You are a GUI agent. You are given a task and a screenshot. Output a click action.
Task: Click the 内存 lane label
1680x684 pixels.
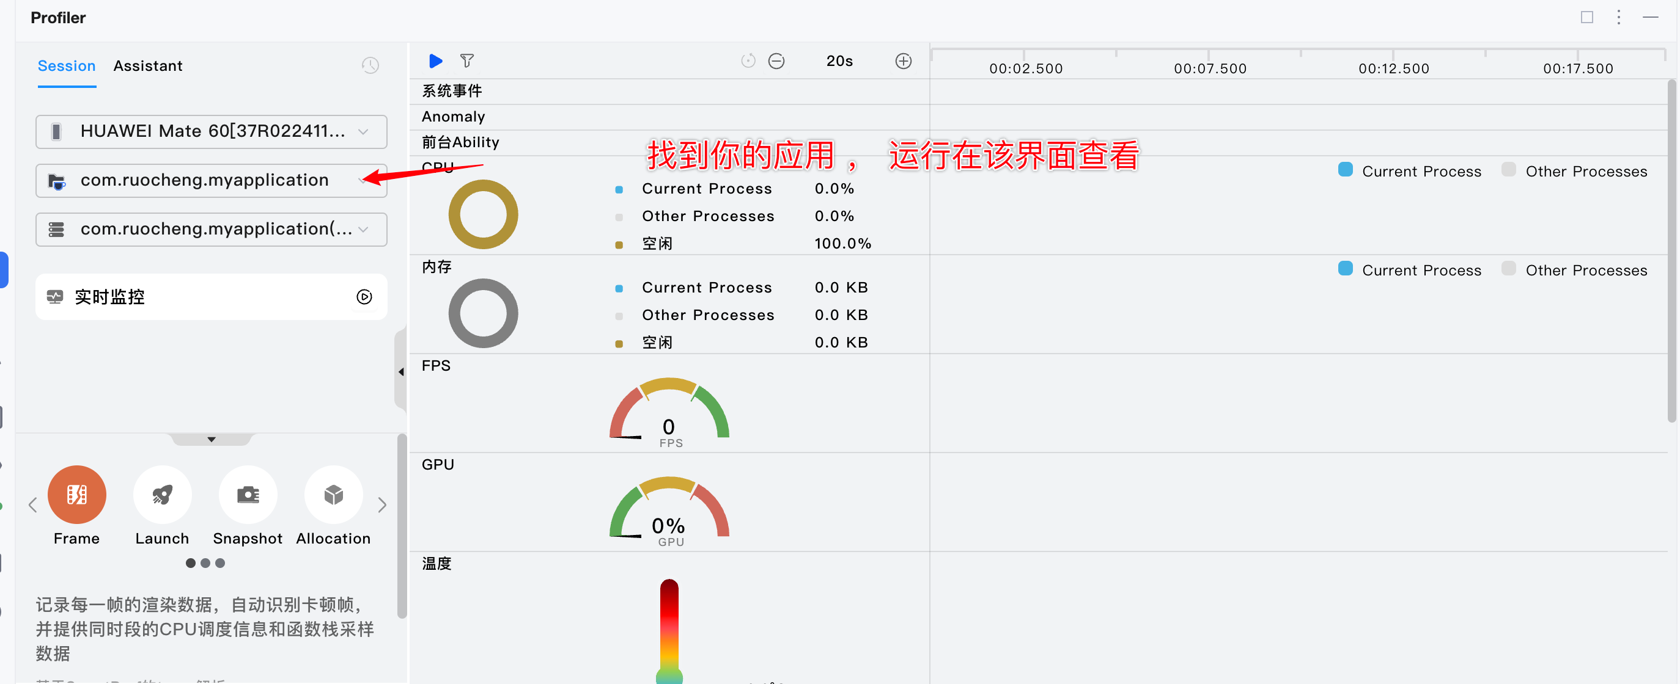coord(437,266)
